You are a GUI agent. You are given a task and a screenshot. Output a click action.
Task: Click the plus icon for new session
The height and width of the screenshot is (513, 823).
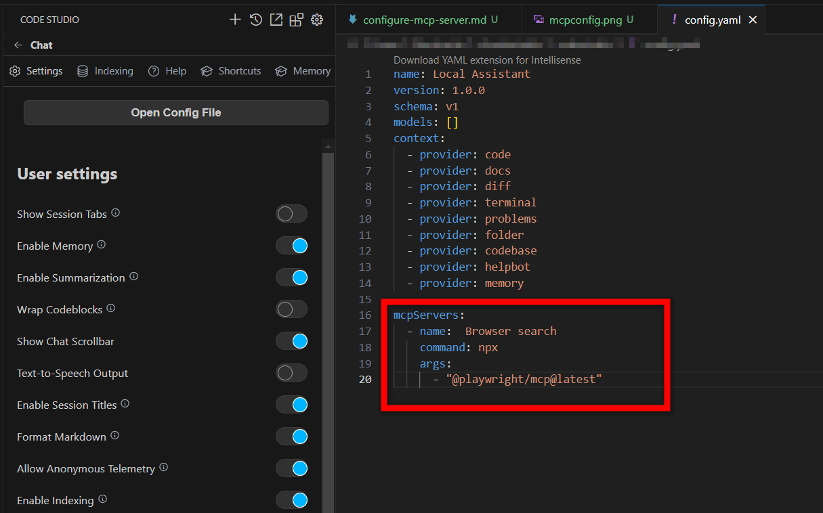pos(235,20)
